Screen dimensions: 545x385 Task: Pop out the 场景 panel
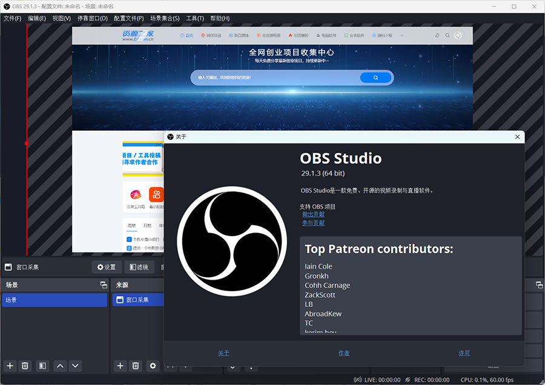[102, 285]
